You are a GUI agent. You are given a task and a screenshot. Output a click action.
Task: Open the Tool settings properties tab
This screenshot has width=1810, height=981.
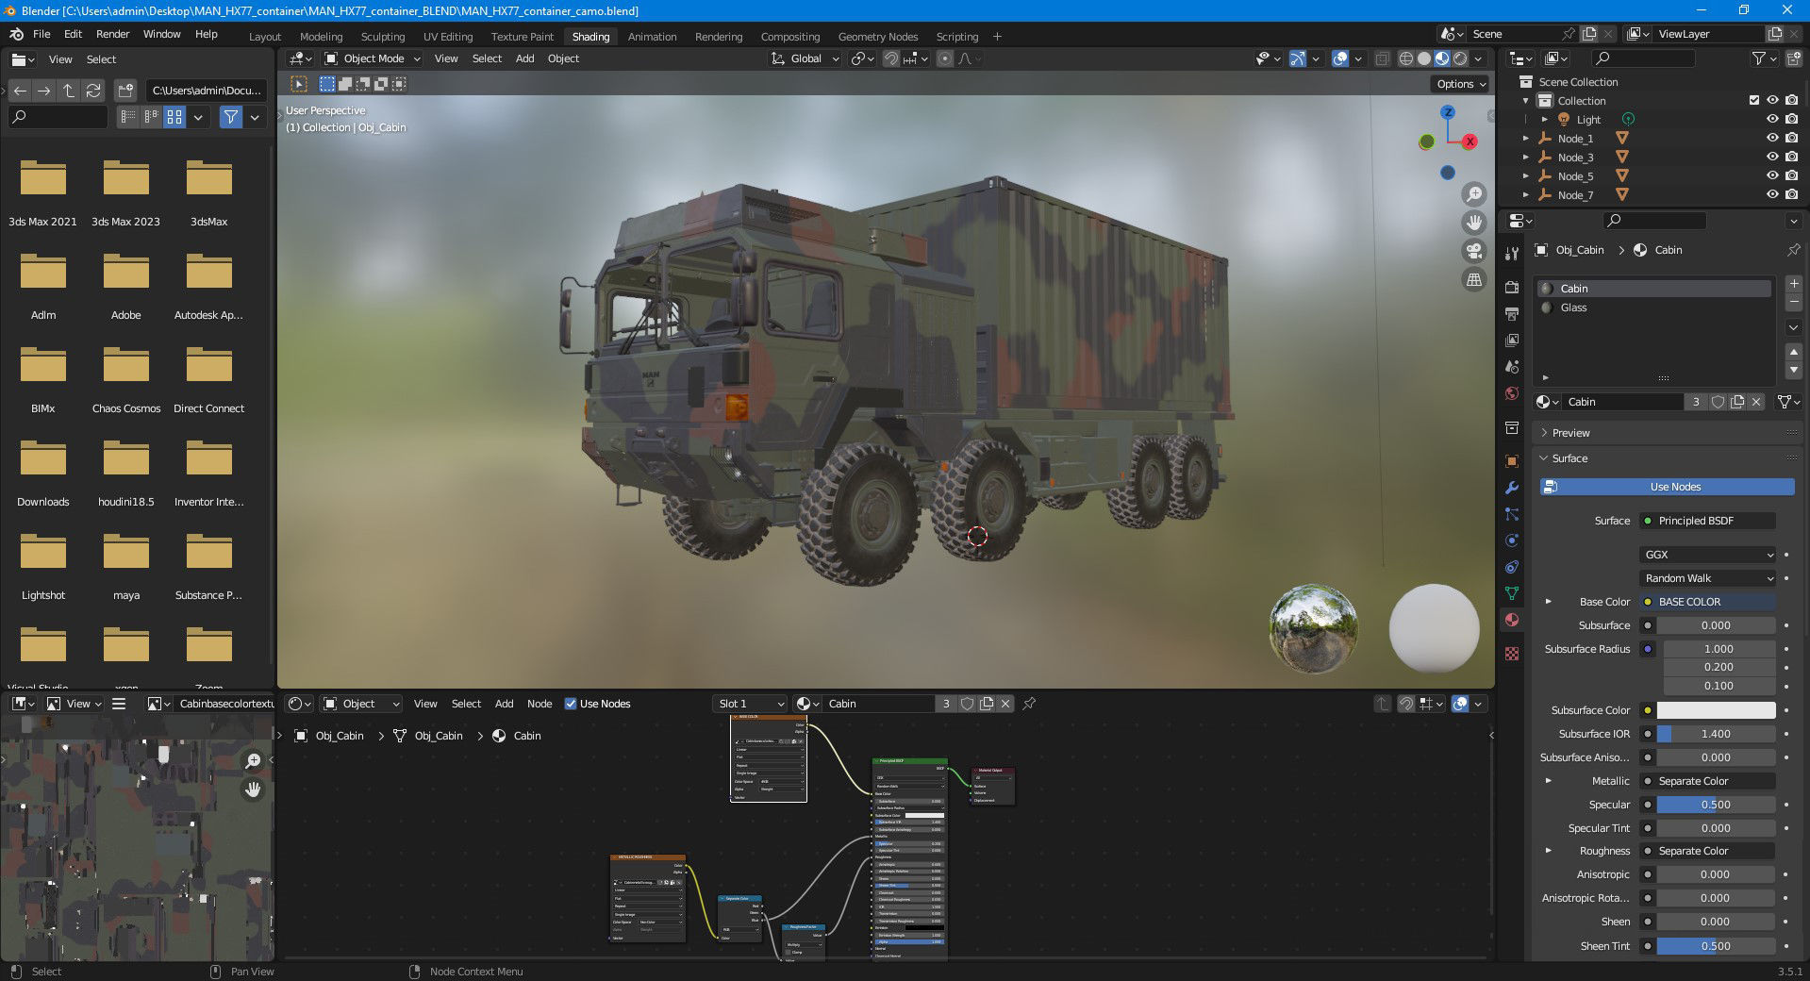click(x=1512, y=253)
